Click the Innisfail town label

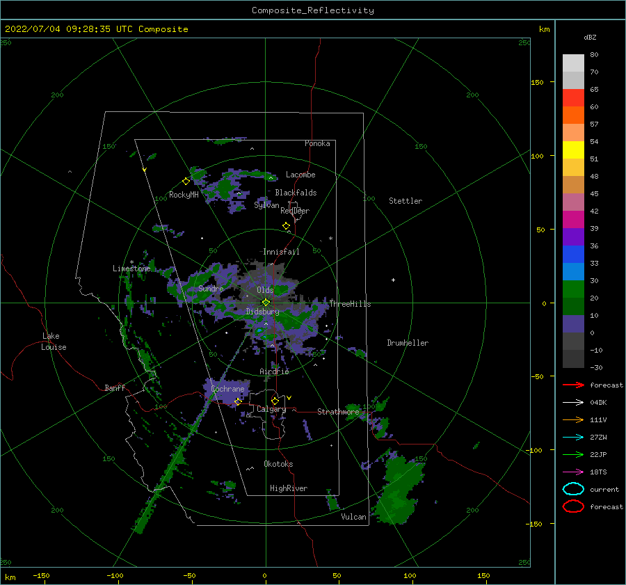tap(281, 252)
